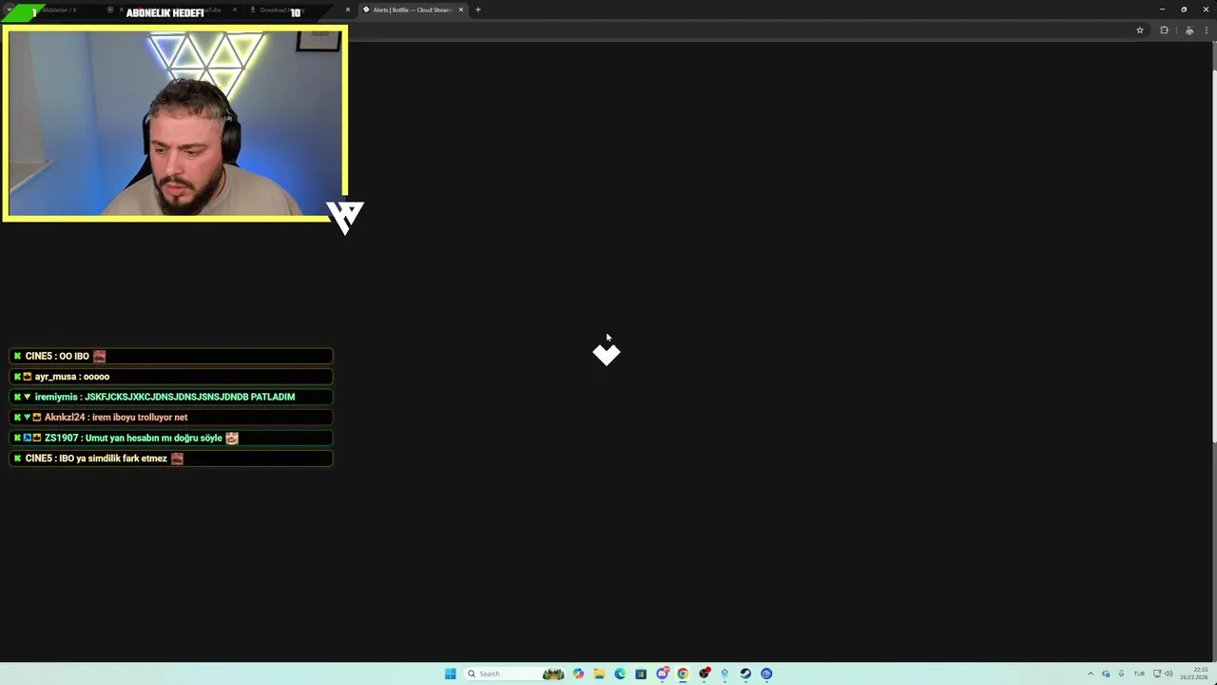
Task: Open the app with red notification badge
Action: pos(704,674)
